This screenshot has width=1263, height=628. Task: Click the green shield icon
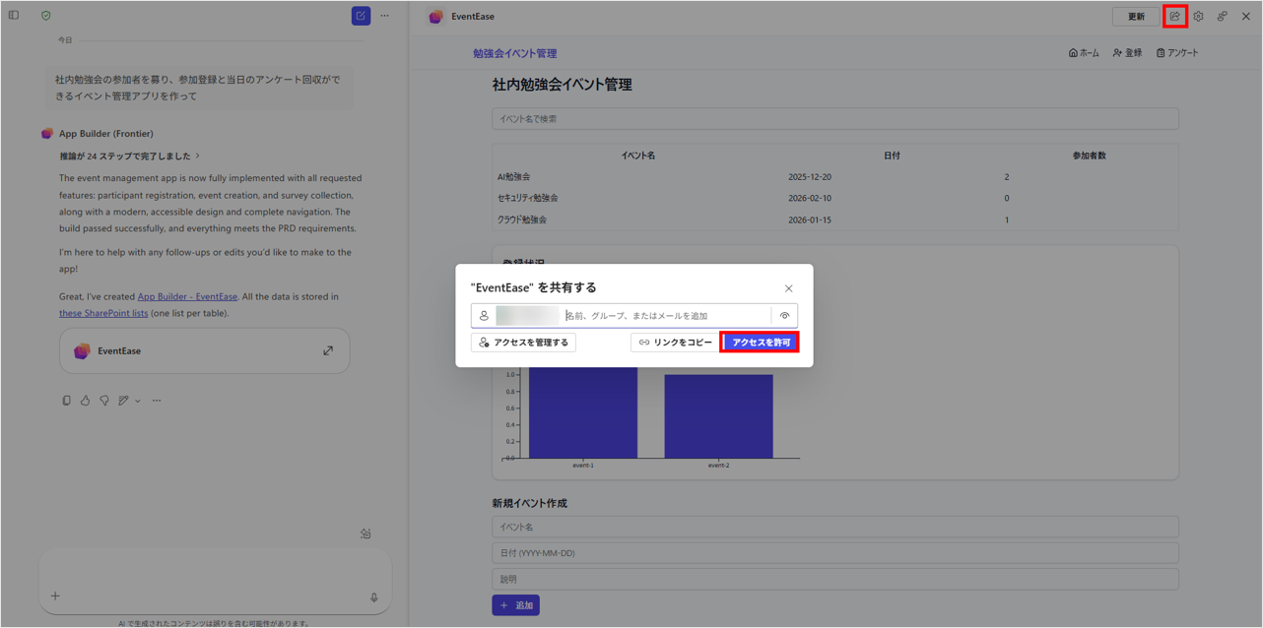pos(46,16)
